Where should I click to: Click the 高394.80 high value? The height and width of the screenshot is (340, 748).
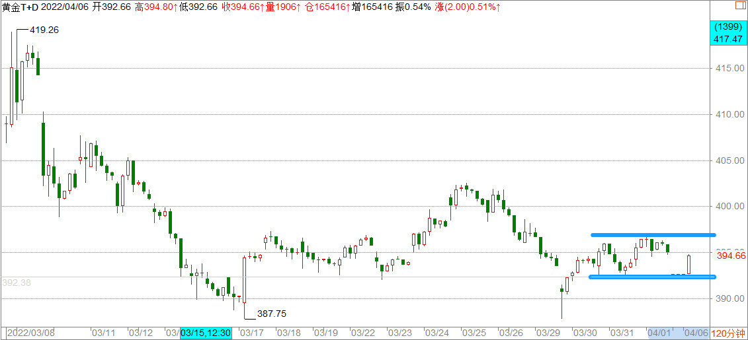(156, 7)
